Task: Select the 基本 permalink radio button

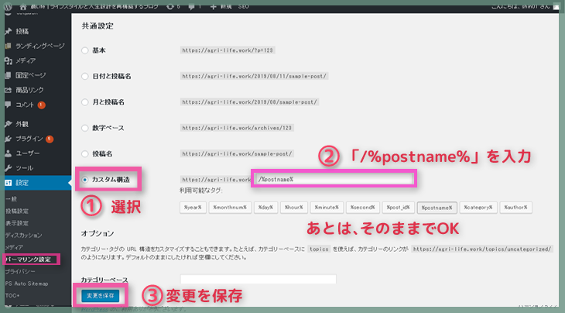Action: 84,50
